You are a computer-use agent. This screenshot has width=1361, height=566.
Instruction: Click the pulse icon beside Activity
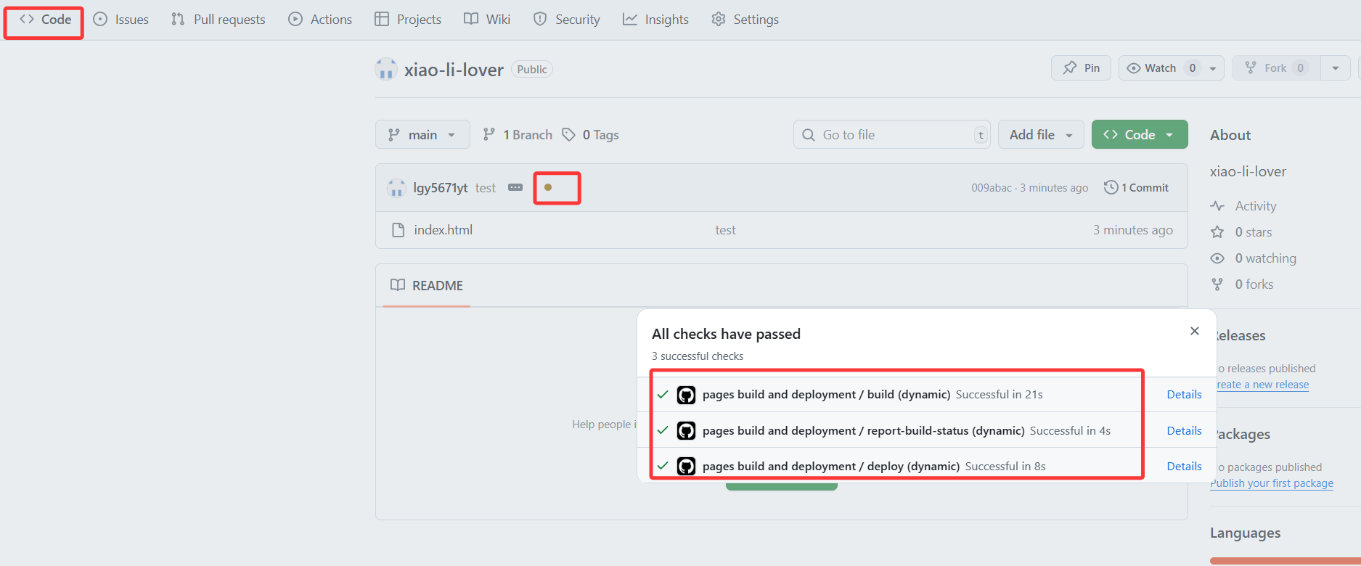(x=1217, y=206)
